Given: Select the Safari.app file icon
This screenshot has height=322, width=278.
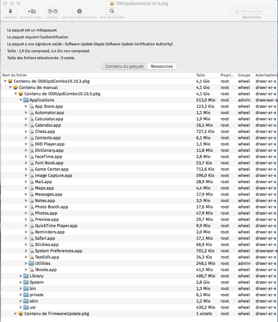Looking at the screenshot, I should (31, 238).
